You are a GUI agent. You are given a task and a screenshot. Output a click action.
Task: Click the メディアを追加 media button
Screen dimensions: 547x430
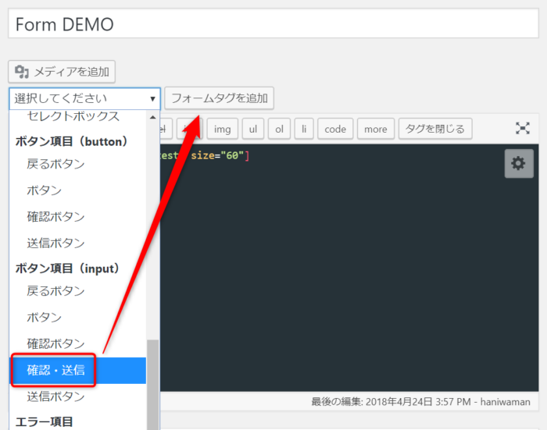[63, 72]
